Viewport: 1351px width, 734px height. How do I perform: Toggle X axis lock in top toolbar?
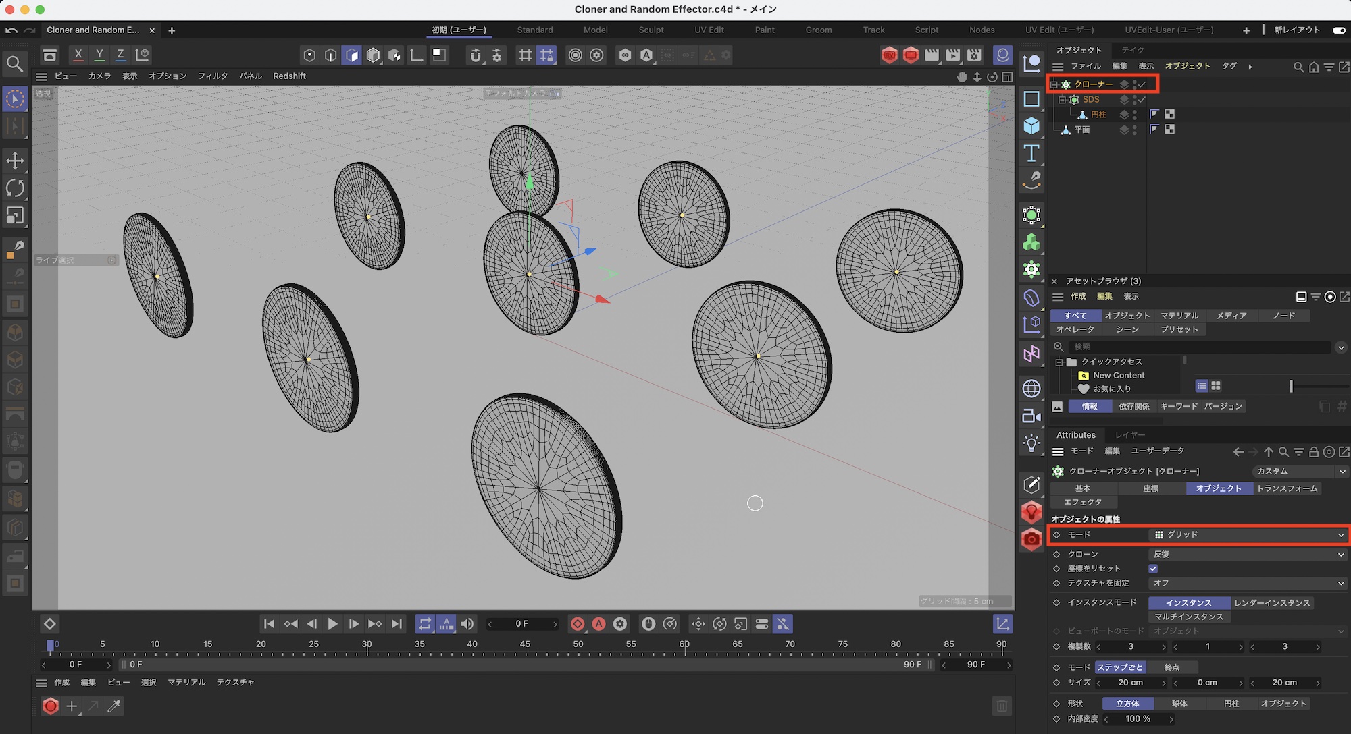78,55
